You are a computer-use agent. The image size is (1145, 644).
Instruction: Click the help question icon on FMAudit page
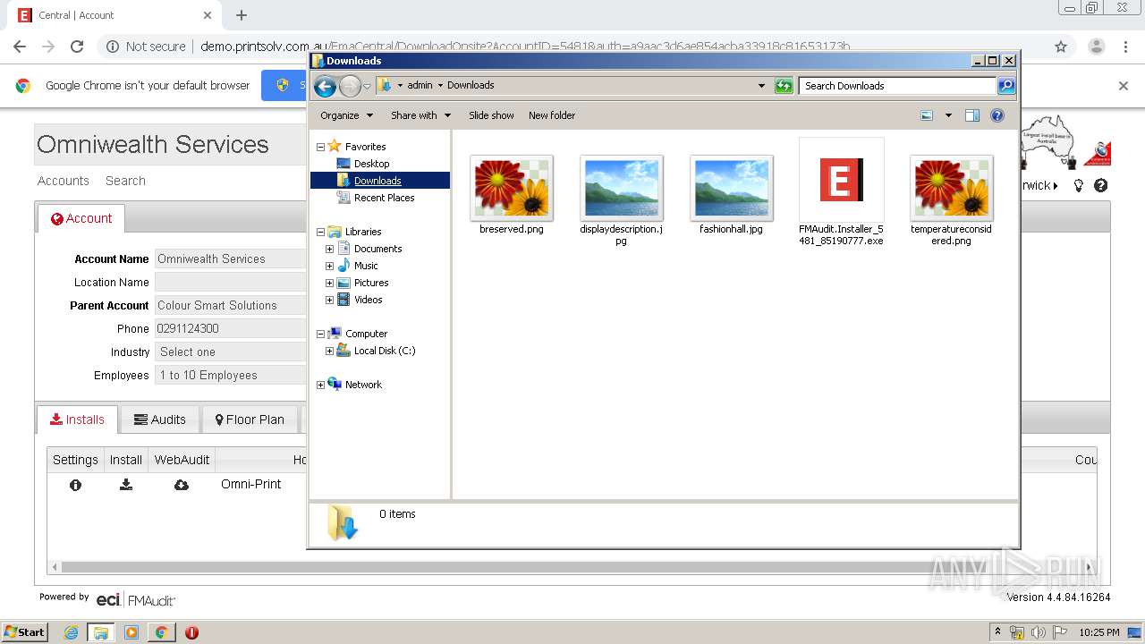pos(1101,185)
